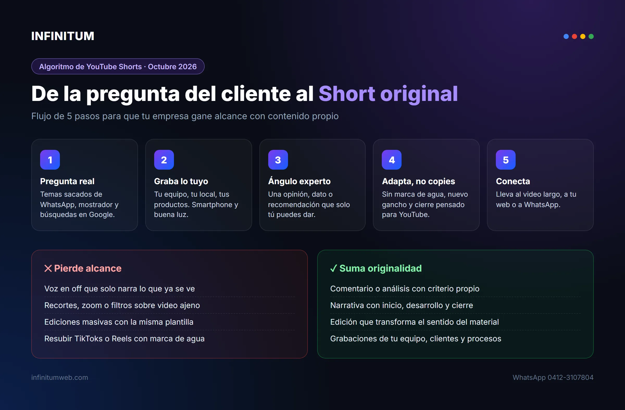Viewport: 625px width, 410px height.
Task: Click the step number 4 badge
Action: pyautogui.click(x=392, y=160)
